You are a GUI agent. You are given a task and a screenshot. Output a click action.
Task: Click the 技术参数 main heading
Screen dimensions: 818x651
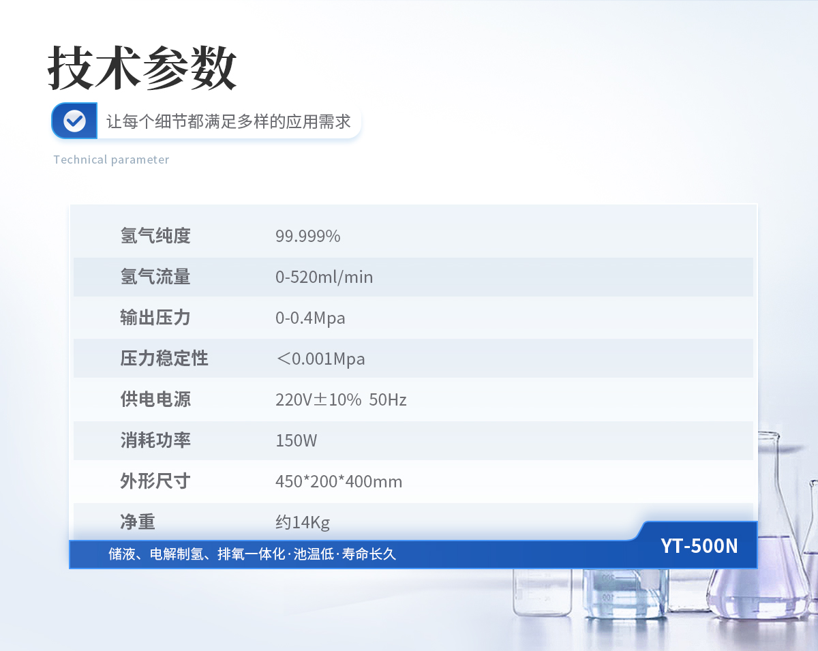[x=142, y=69]
